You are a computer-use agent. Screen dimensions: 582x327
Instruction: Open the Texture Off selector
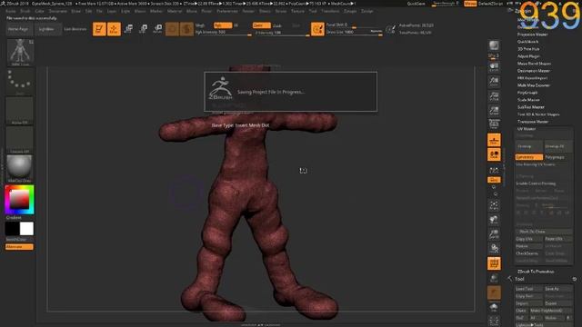coord(20,140)
